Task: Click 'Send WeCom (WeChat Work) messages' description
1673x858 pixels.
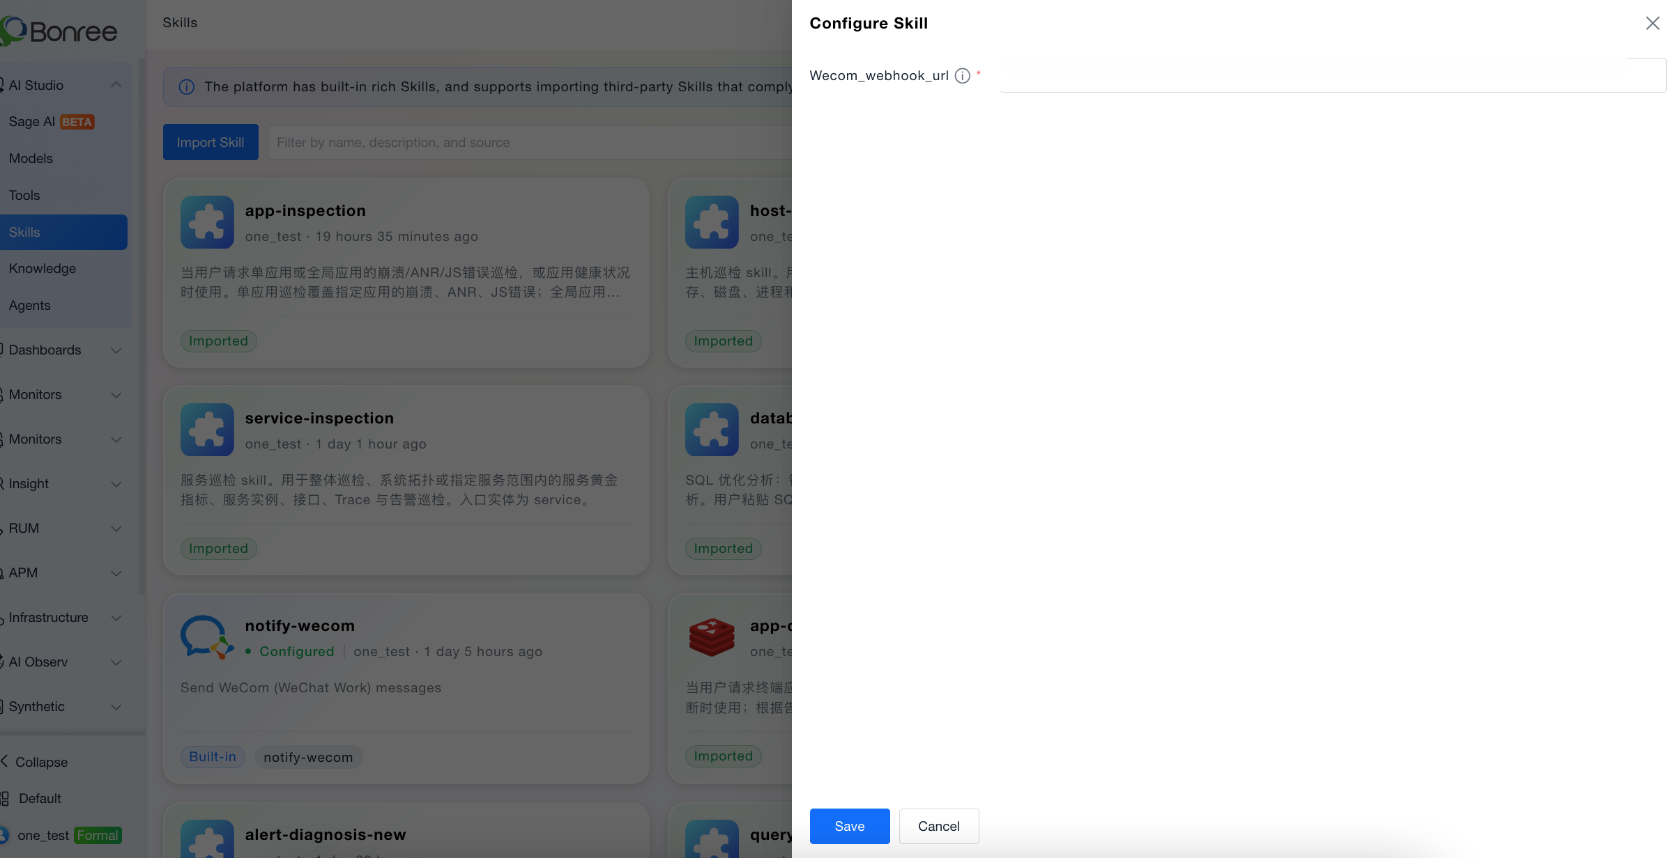Action: click(311, 688)
